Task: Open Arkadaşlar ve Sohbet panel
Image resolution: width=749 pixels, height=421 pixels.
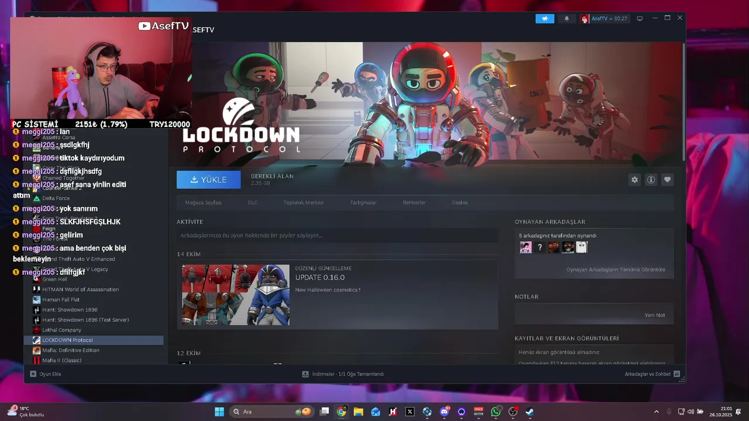Action: (652, 374)
